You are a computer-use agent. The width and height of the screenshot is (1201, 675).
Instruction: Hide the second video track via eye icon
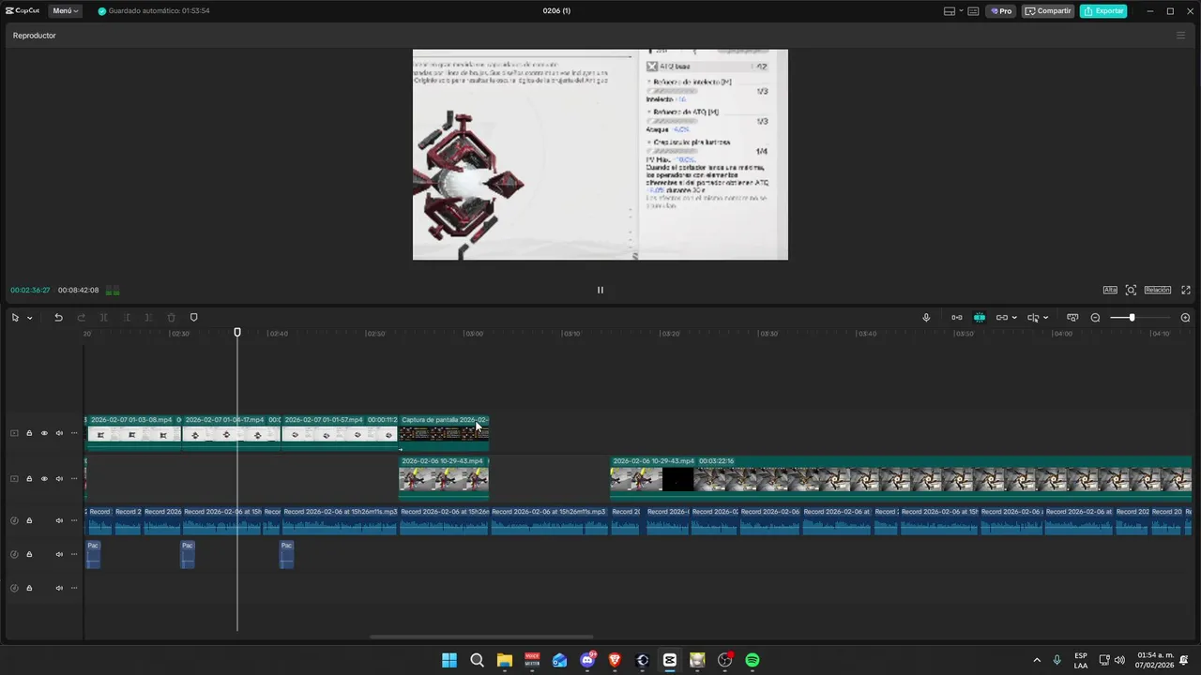(44, 479)
